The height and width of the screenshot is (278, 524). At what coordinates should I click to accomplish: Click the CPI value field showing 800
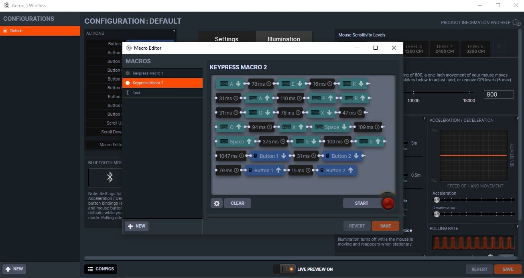[x=499, y=95]
